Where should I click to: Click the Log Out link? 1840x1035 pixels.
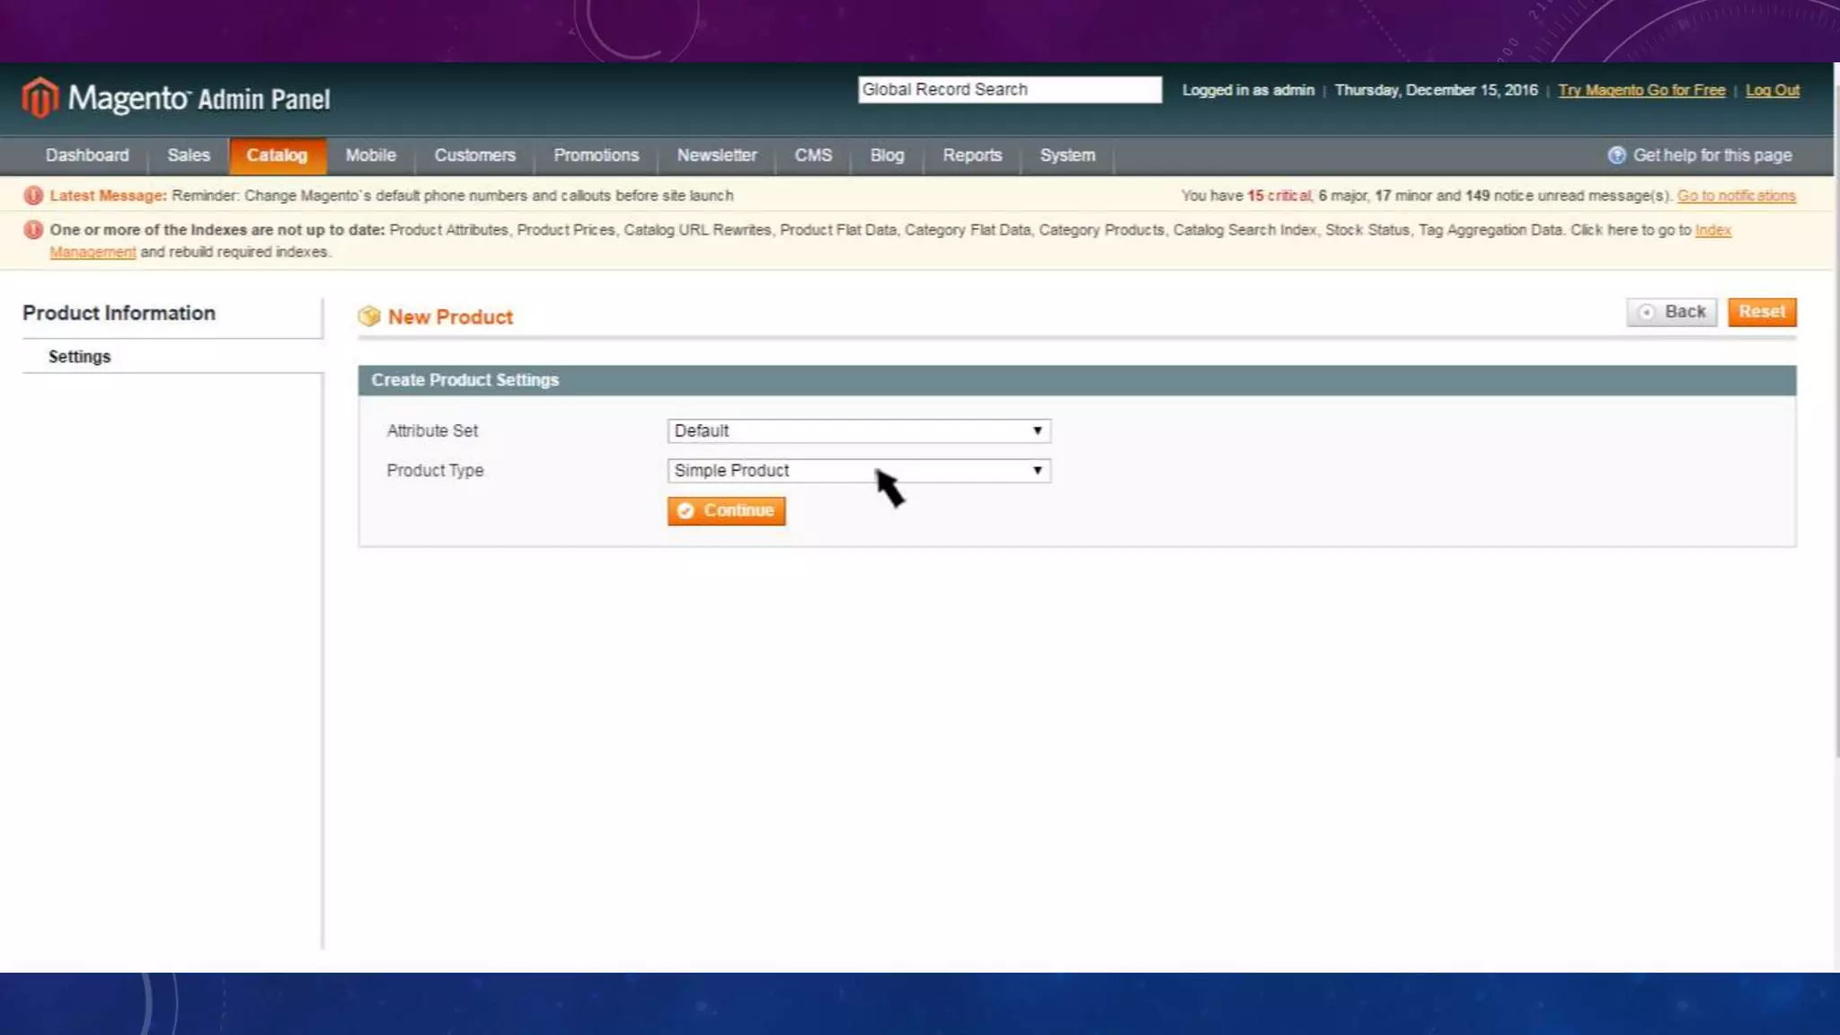coord(1772,91)
